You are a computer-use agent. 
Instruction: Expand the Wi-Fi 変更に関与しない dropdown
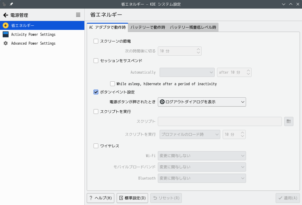tap(202, 156)
